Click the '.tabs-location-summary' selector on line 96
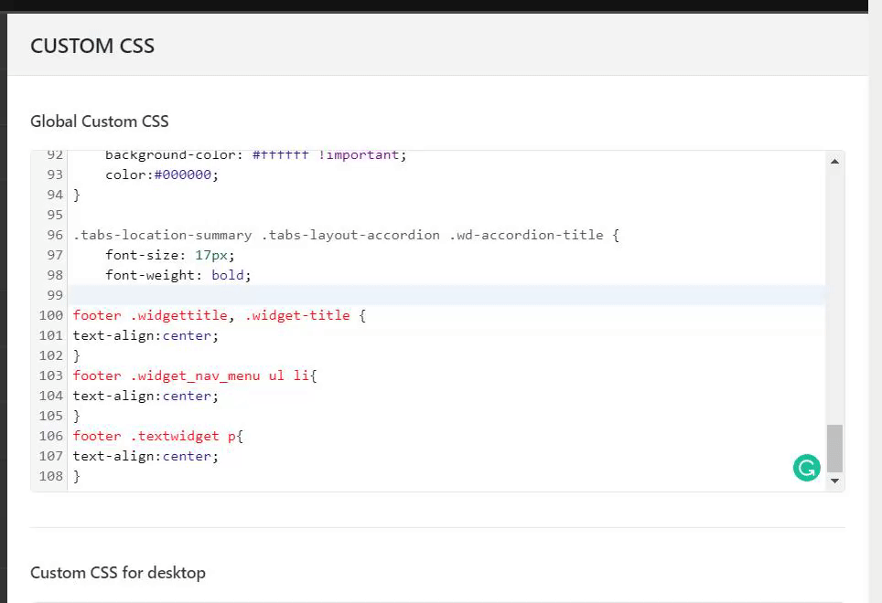The width and height of the screenshot is (882, 603). [164, 235]
